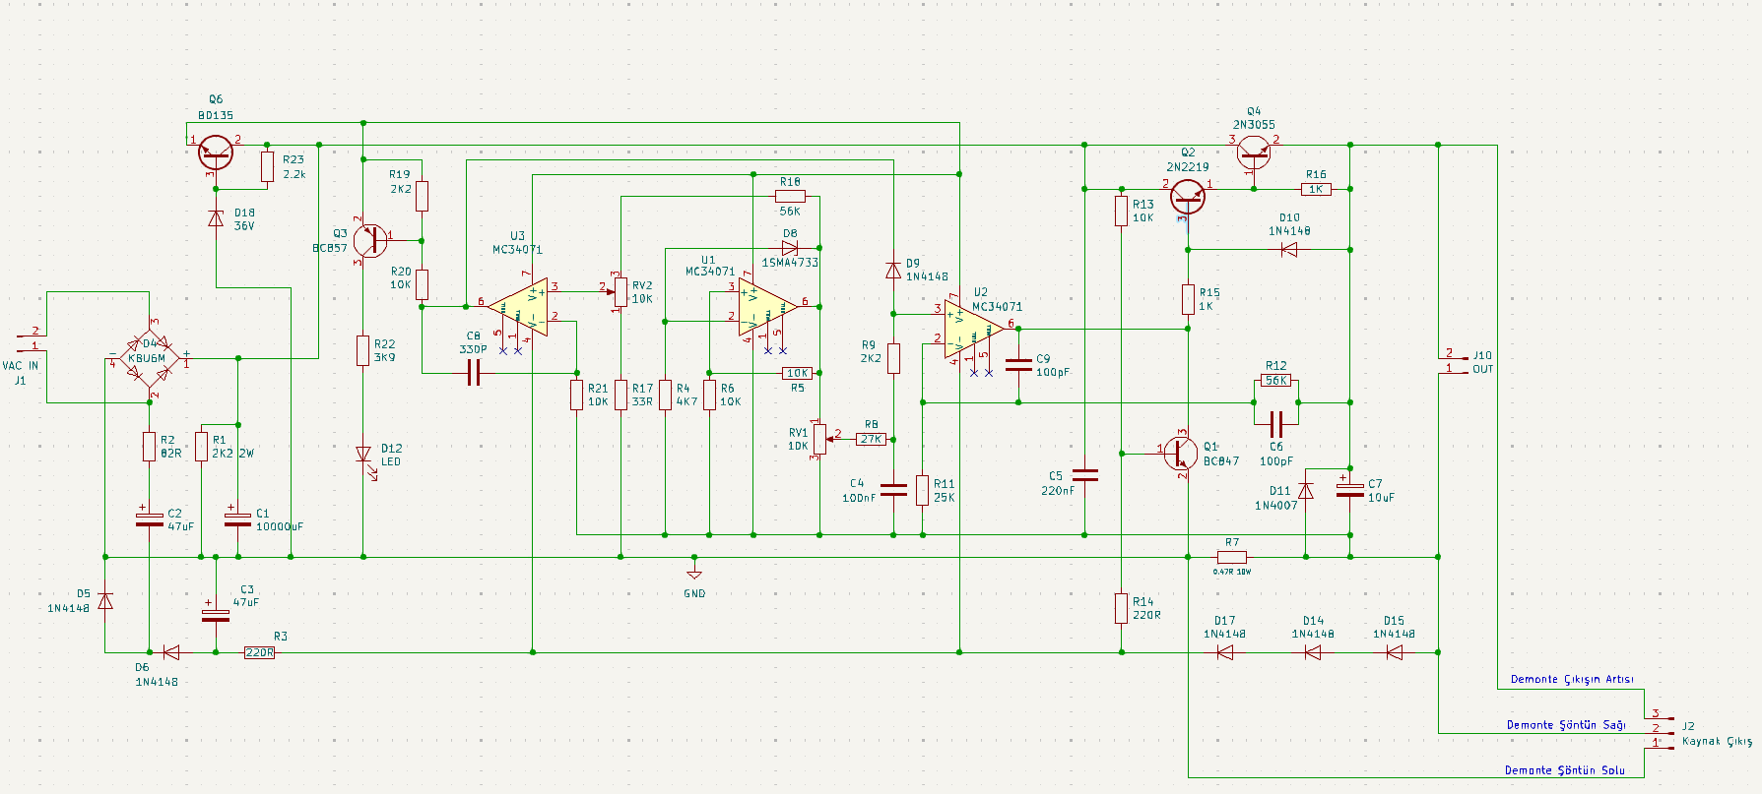Click the '1SMA4733' value text
Image resolution: width=1762 pixels, height=794 pixels.
[790, 263]
